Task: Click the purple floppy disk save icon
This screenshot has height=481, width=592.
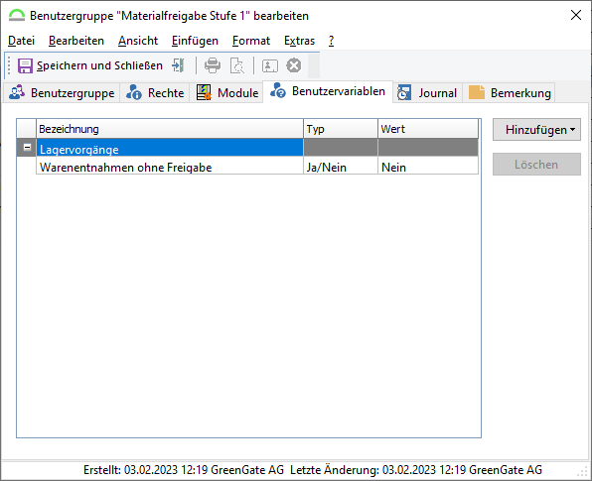Action: (x=25, y=65)
